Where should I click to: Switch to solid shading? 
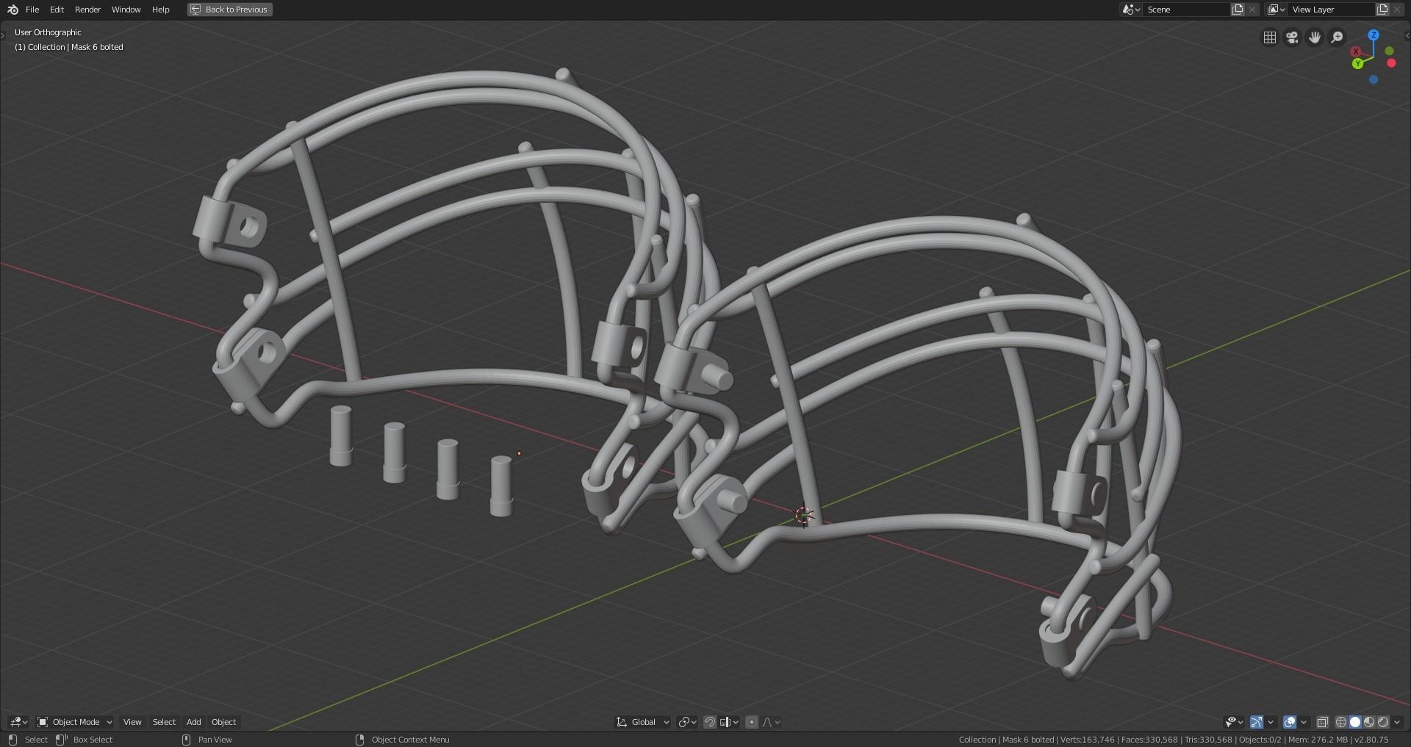pyautogui.click(x=1355, y=722)
